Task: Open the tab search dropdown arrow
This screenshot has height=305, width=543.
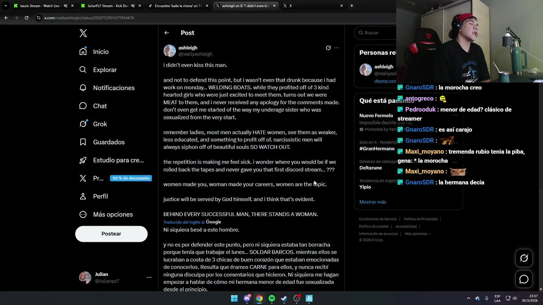Action: [6, 6]
